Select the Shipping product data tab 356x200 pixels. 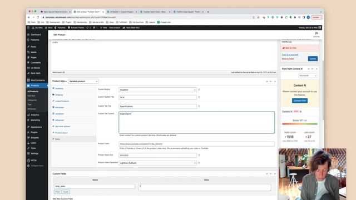(x=59, y=95)
